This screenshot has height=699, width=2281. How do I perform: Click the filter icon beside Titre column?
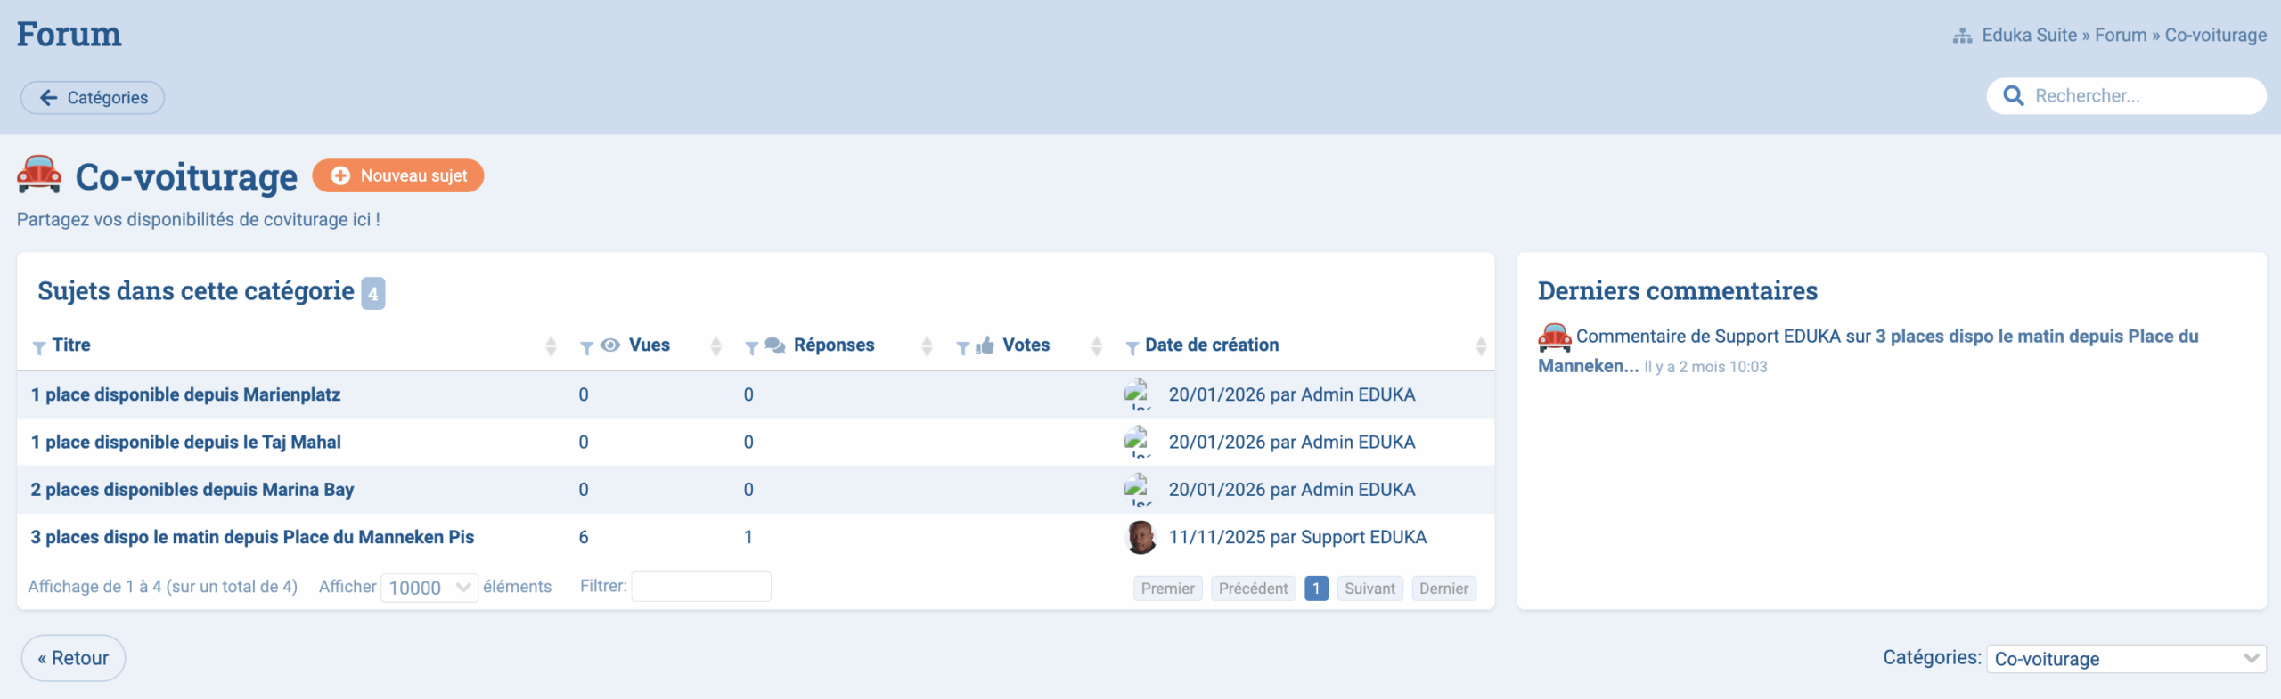(x=39, y=347)
